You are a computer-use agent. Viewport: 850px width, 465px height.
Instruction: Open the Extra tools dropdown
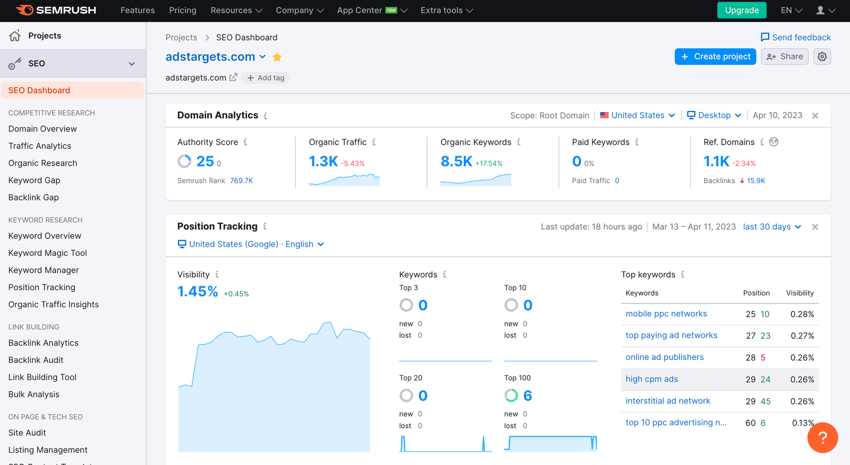pyautogui.click(x=447, y=10)
